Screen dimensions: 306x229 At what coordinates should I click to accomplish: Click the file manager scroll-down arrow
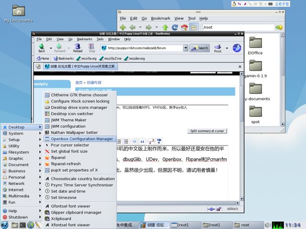click(x=283, y=124)
